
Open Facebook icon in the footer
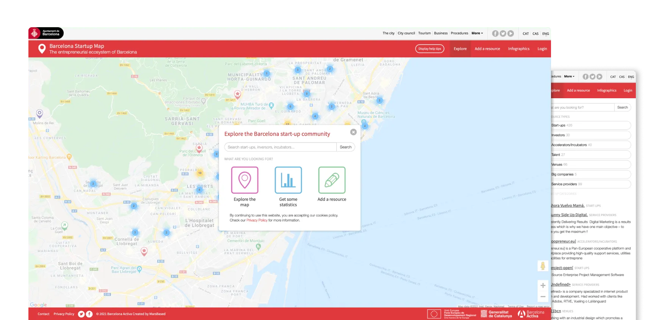[89, 314]
